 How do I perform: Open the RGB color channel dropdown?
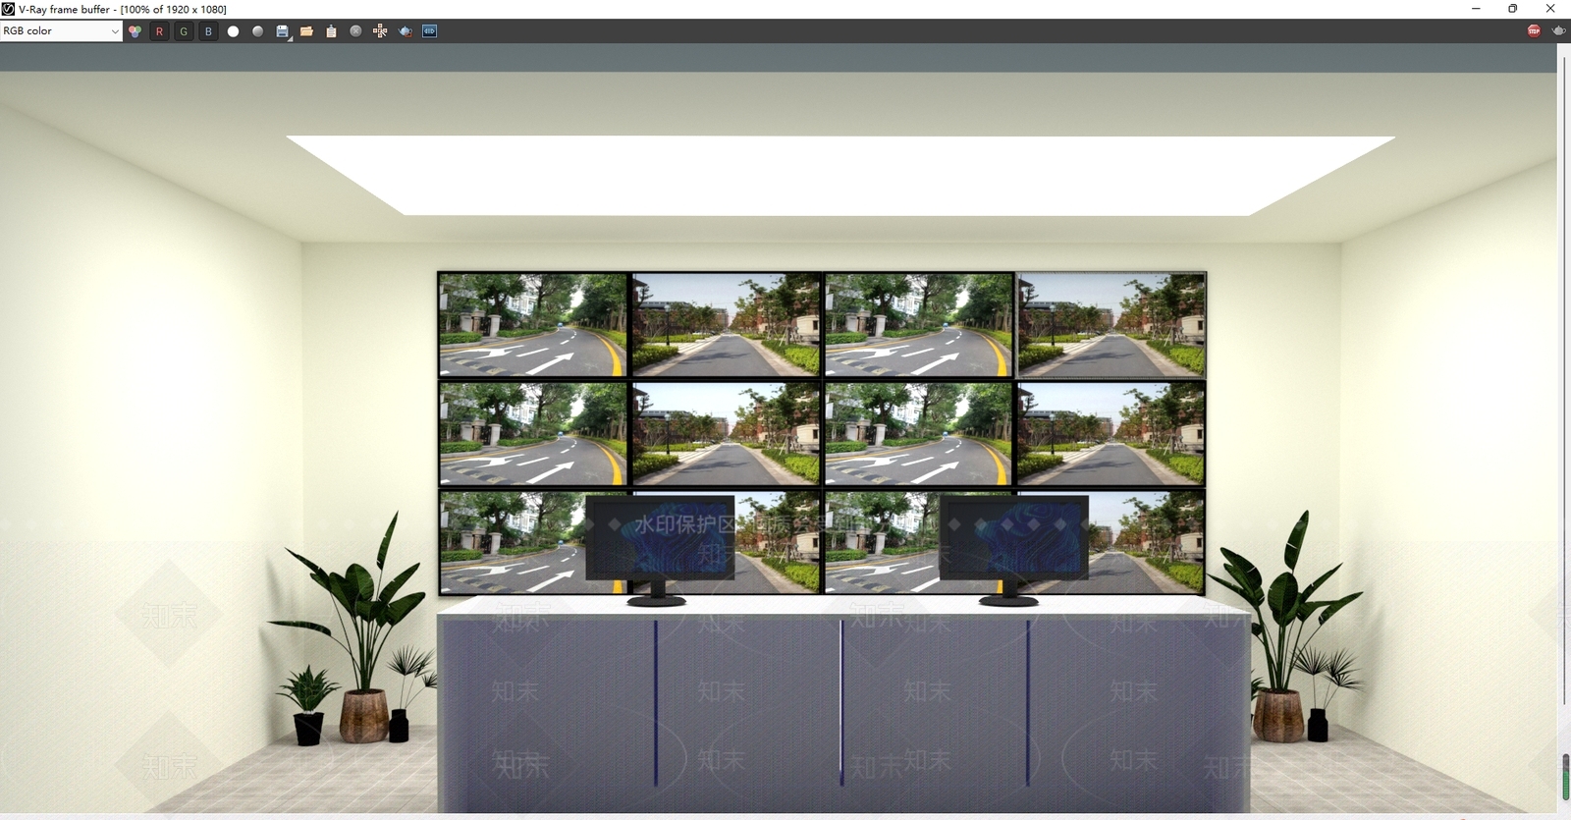click(x=61, y=31)
